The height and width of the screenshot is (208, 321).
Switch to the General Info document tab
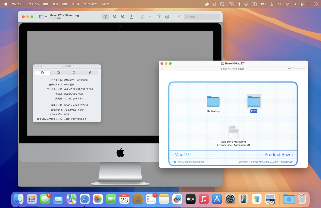43,73
